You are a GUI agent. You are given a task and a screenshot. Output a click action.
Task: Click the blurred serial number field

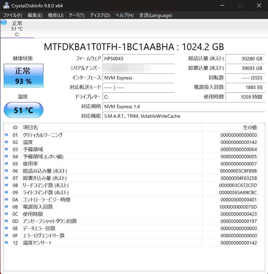[x=138, y=68]
